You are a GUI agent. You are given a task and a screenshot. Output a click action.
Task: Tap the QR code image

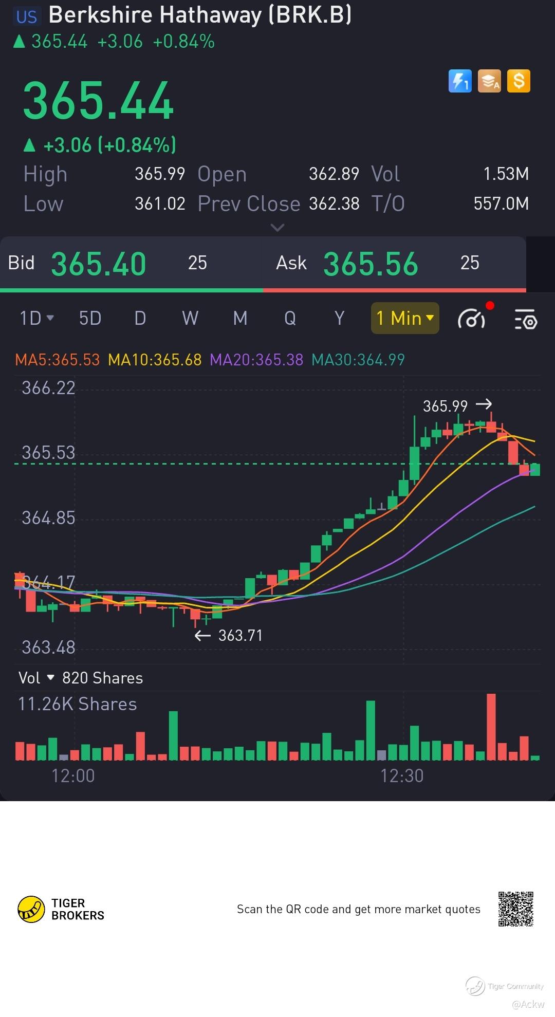516,909
